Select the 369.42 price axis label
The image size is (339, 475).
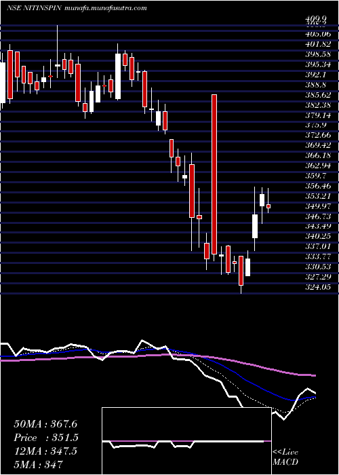pos(318,145)
